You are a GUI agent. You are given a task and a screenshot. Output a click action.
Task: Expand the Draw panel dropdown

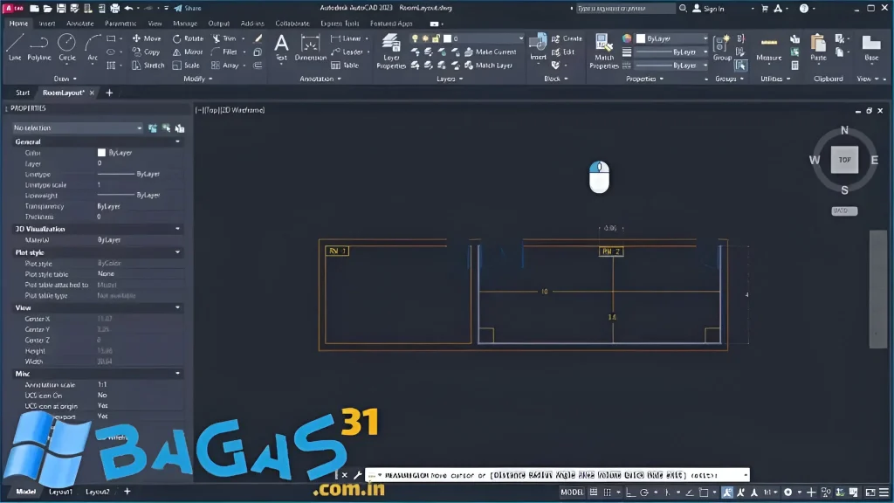pyautogui.click(x=65, y=79)
